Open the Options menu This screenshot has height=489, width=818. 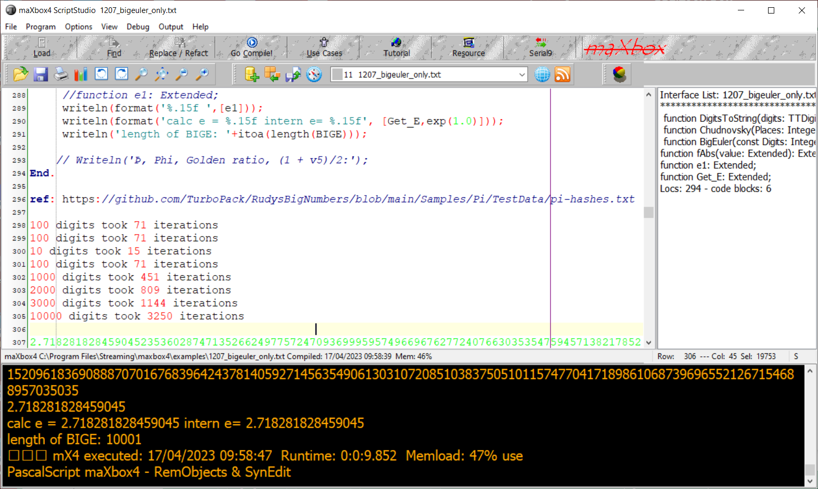[x=79, y=27]
